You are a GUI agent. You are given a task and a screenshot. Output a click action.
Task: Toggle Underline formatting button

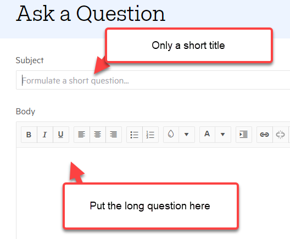tap(61, 135)
